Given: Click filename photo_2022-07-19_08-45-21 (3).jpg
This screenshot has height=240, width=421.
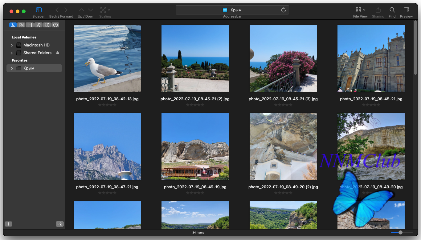Looking at the screenshot, I should (x=283, y=99).
